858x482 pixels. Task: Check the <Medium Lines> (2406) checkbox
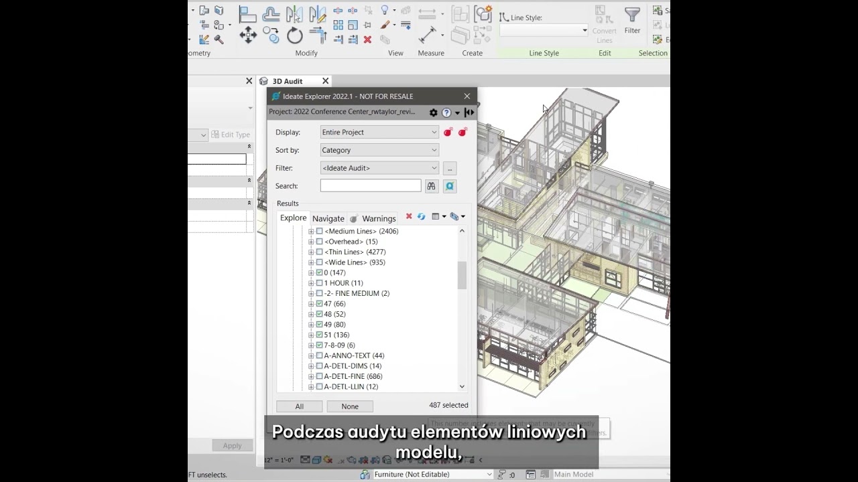[x=319, y=231]
